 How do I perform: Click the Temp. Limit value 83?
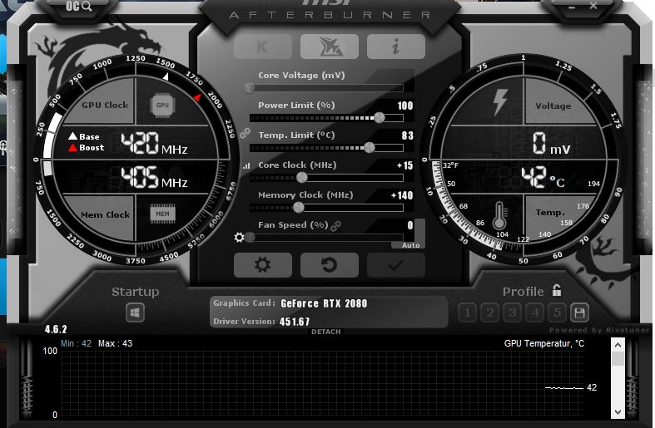point(407,135)
